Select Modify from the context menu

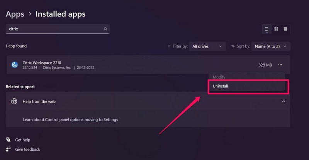point(219,77)
